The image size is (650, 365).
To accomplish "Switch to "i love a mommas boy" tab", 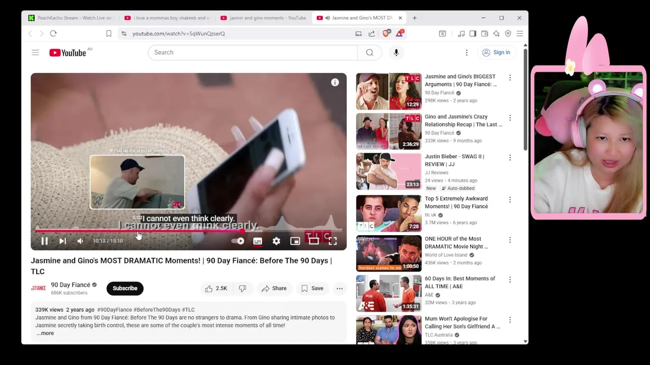I will (167, 18).
